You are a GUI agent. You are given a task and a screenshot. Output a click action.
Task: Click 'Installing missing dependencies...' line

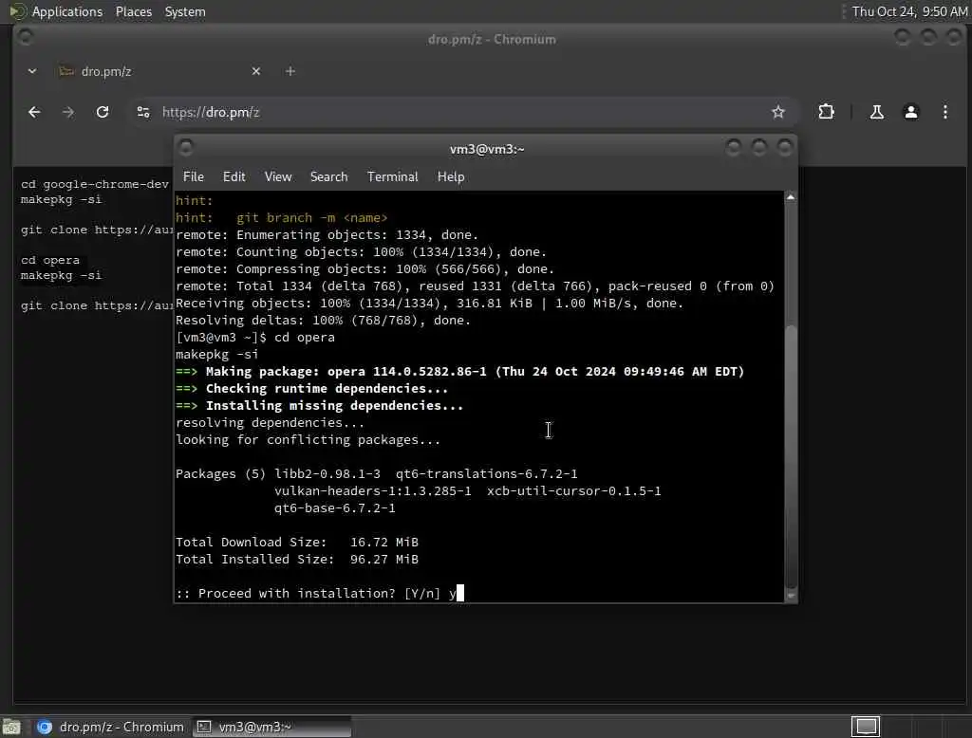[319, 406]
